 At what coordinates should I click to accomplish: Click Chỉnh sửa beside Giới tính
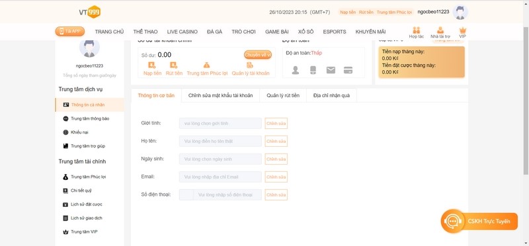[x=276, y=123]
